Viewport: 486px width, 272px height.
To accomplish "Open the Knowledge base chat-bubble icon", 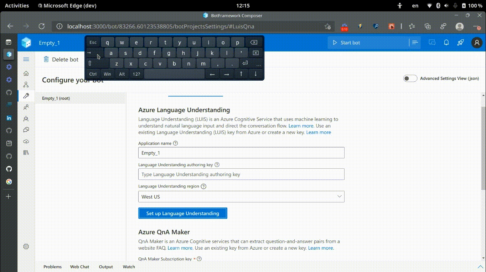I will coord(26,130).
